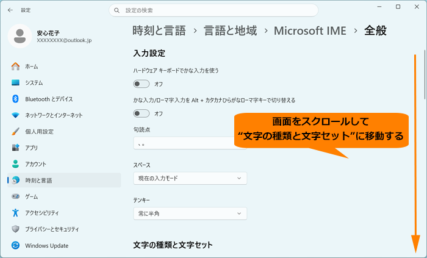Open アクセシビリティ settings

pyautogui.click(x=64, y=212)
